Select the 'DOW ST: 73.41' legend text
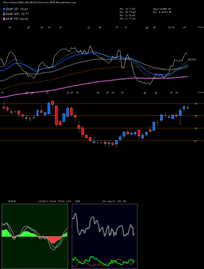Viewport: 204px width, 269px height. [x=17, y=9]
